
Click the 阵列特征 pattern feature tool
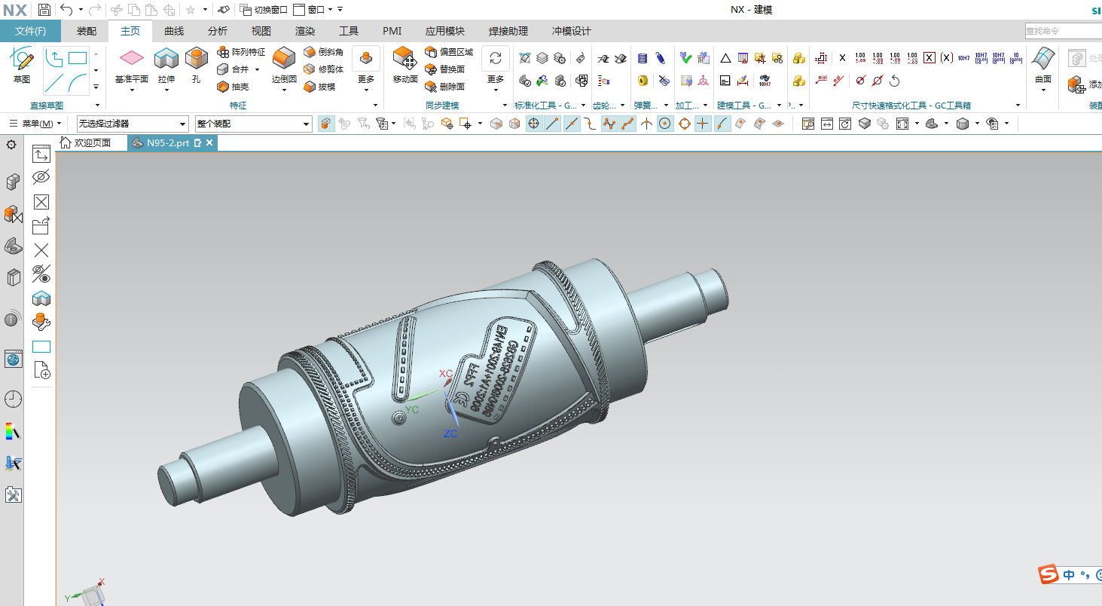point(241,52)
